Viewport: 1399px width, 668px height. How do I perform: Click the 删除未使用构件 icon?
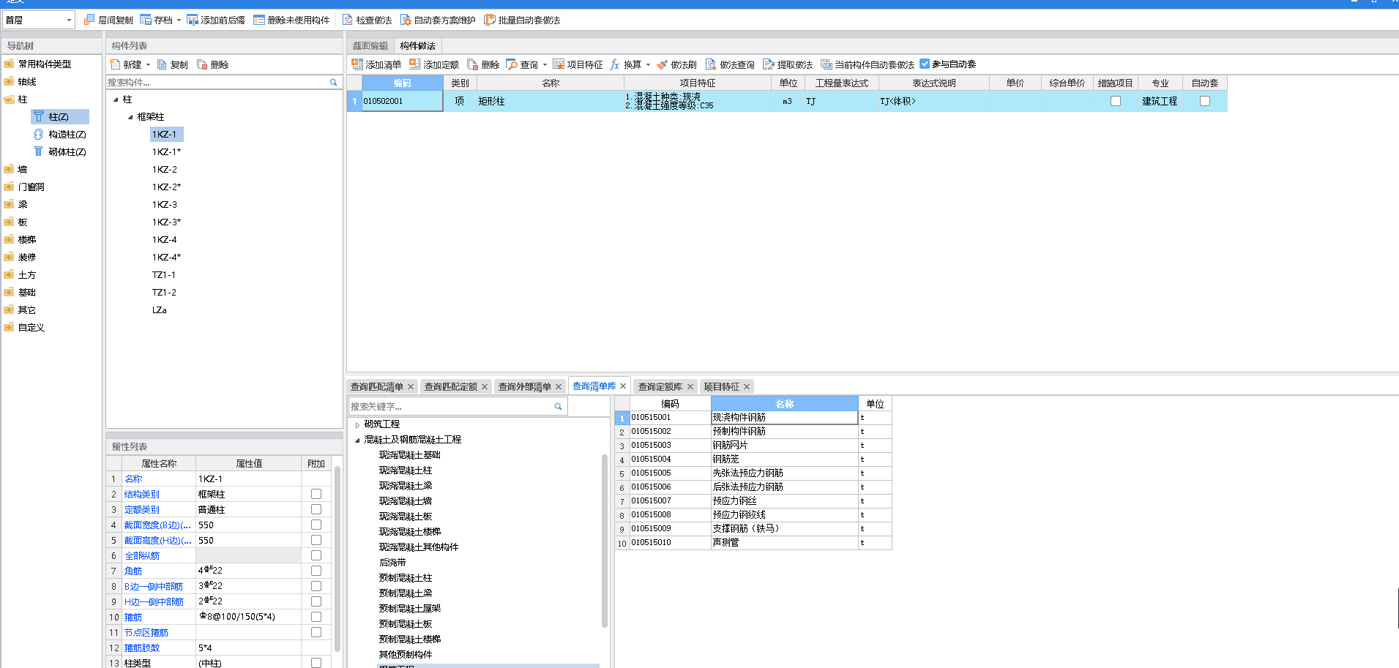[x=259, y=20]
